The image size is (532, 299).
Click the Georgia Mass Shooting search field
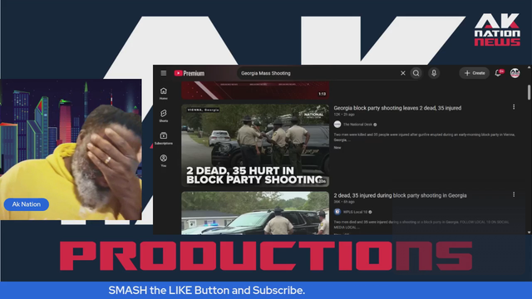coord(319,73)
